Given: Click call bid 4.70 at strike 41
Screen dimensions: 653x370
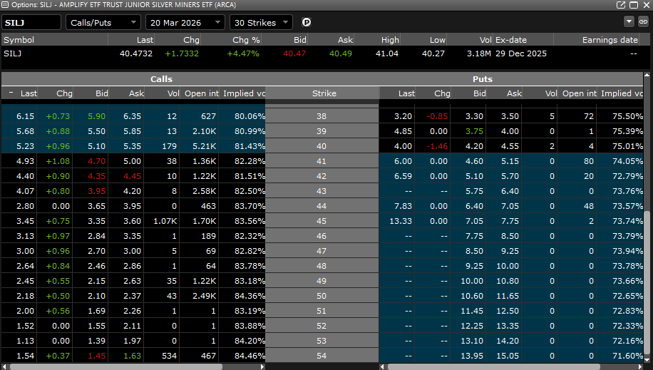Looking at the screenshot, I should (97, 161).
